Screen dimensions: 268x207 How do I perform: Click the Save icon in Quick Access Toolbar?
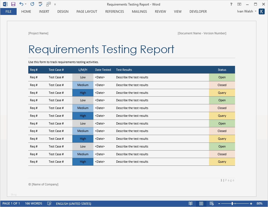pos(13,4)
